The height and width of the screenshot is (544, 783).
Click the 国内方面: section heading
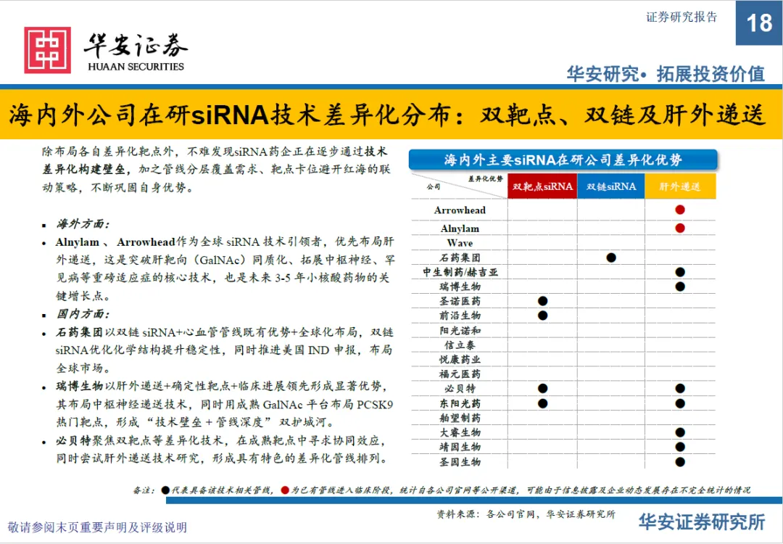point(83,314)
